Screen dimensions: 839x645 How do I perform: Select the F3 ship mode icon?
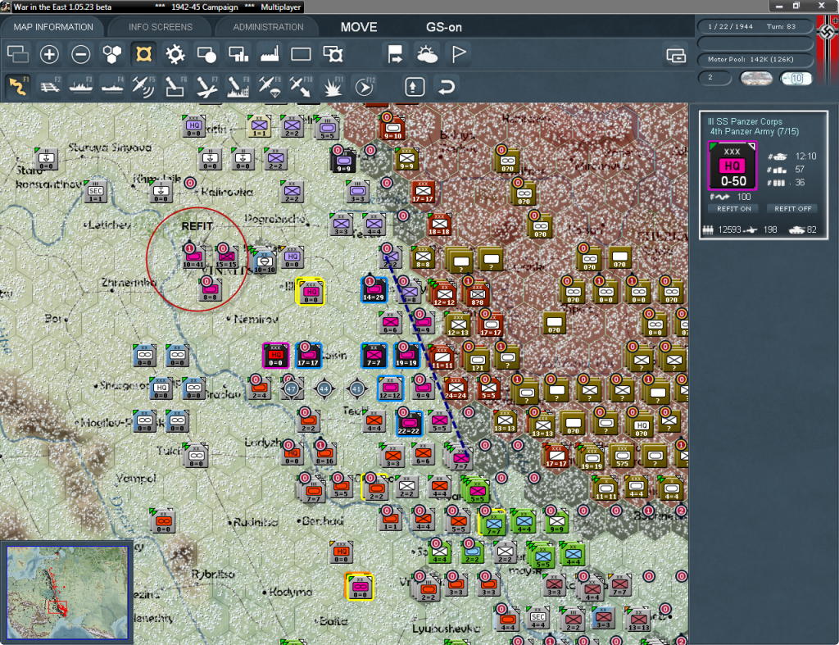(81, 86)
